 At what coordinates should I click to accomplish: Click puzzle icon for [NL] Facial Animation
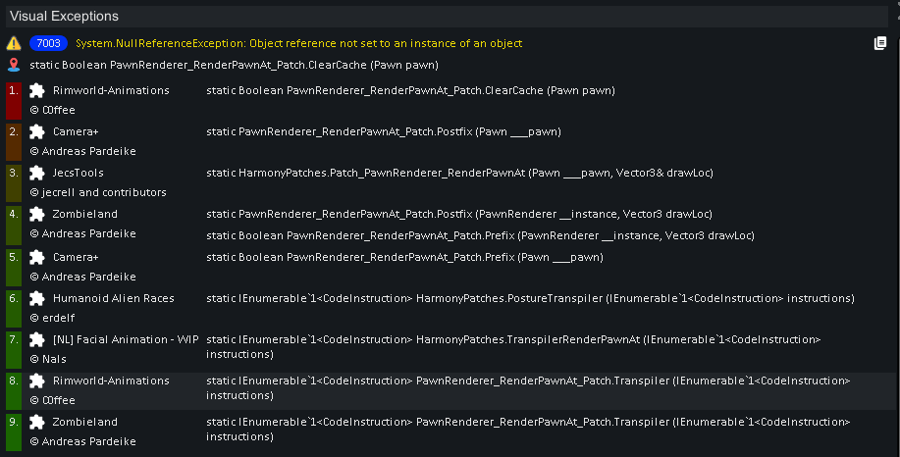37,339
